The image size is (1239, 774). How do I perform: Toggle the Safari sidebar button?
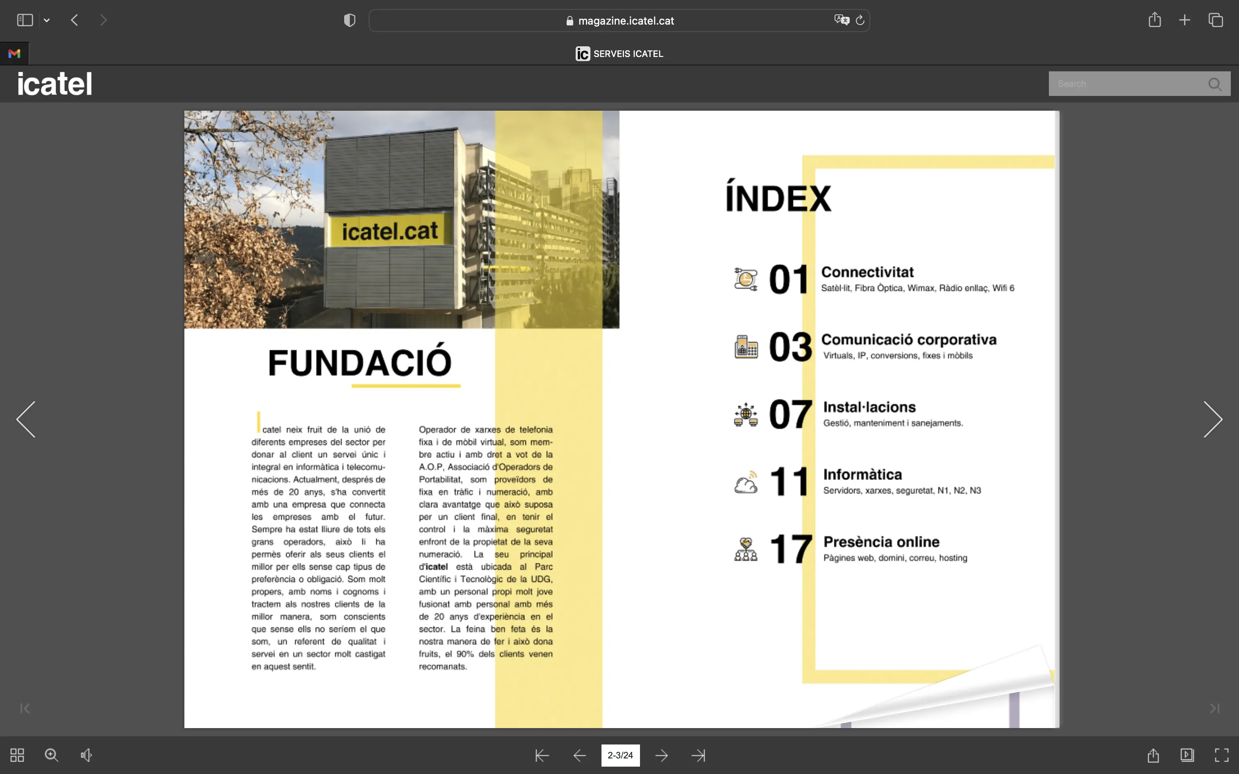coord(25,20)
